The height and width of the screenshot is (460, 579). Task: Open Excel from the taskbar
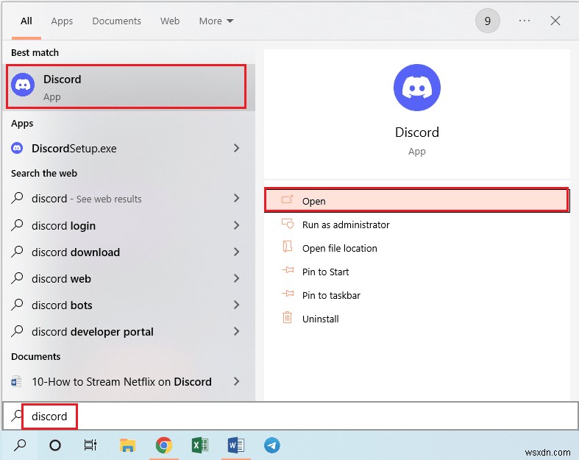point(200,445)
